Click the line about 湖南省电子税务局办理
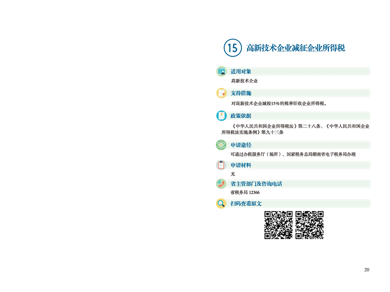 [293, 154]
